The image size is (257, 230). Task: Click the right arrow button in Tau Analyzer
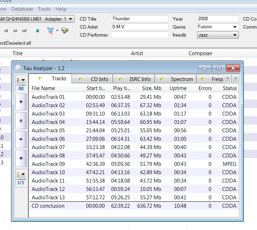coord(21,140)
